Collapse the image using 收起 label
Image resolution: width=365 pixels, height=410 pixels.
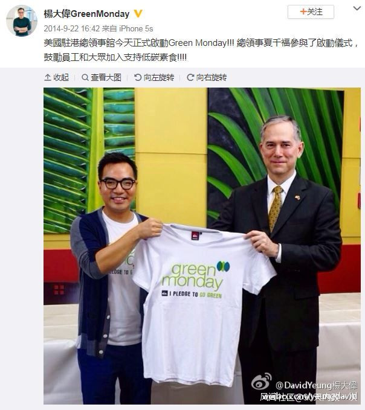pyautogui.click(x=61, y=77)
